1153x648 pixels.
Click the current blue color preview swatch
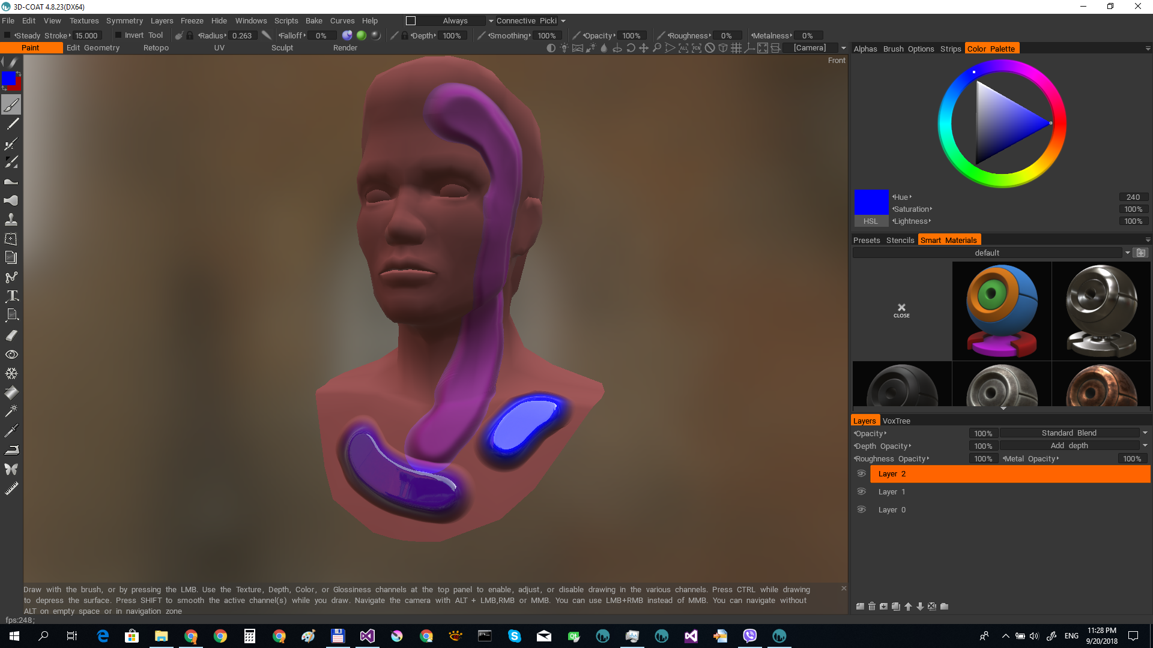click(x=871, y=202)
